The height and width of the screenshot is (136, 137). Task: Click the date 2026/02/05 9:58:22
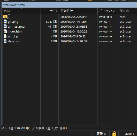[x=73, y=36]
